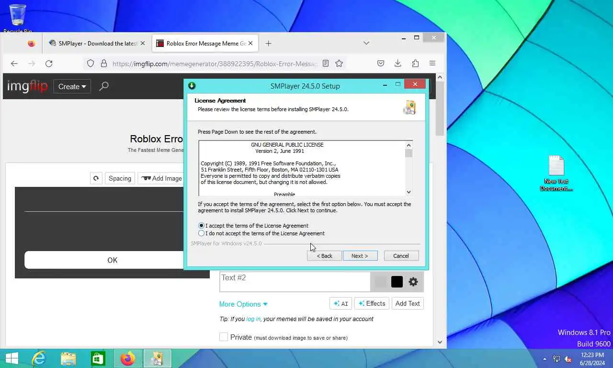Follow the log in link

(x=253, y=319)
